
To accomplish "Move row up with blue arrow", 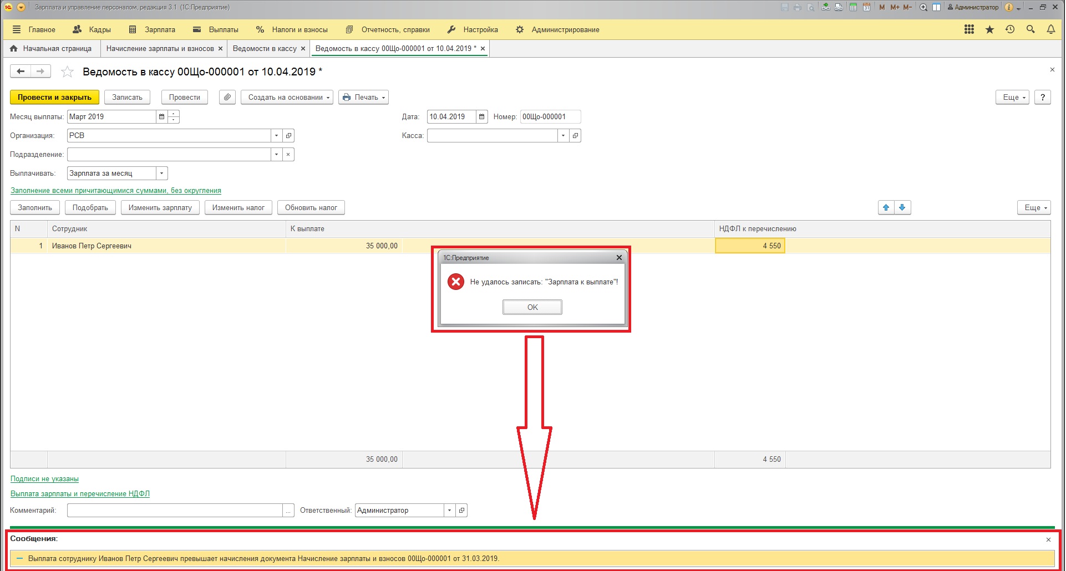I will coord(886,207).
